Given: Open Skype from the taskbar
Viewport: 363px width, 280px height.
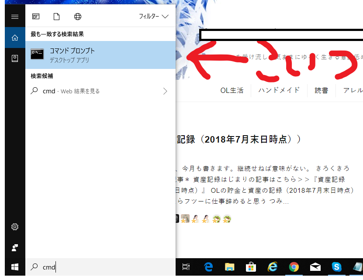Looking at the screenshot, I should coord(337,267).
